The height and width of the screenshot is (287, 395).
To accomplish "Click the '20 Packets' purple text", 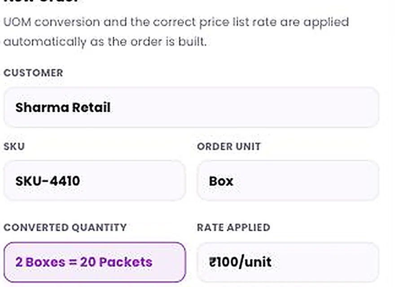I will pos(116,262).
